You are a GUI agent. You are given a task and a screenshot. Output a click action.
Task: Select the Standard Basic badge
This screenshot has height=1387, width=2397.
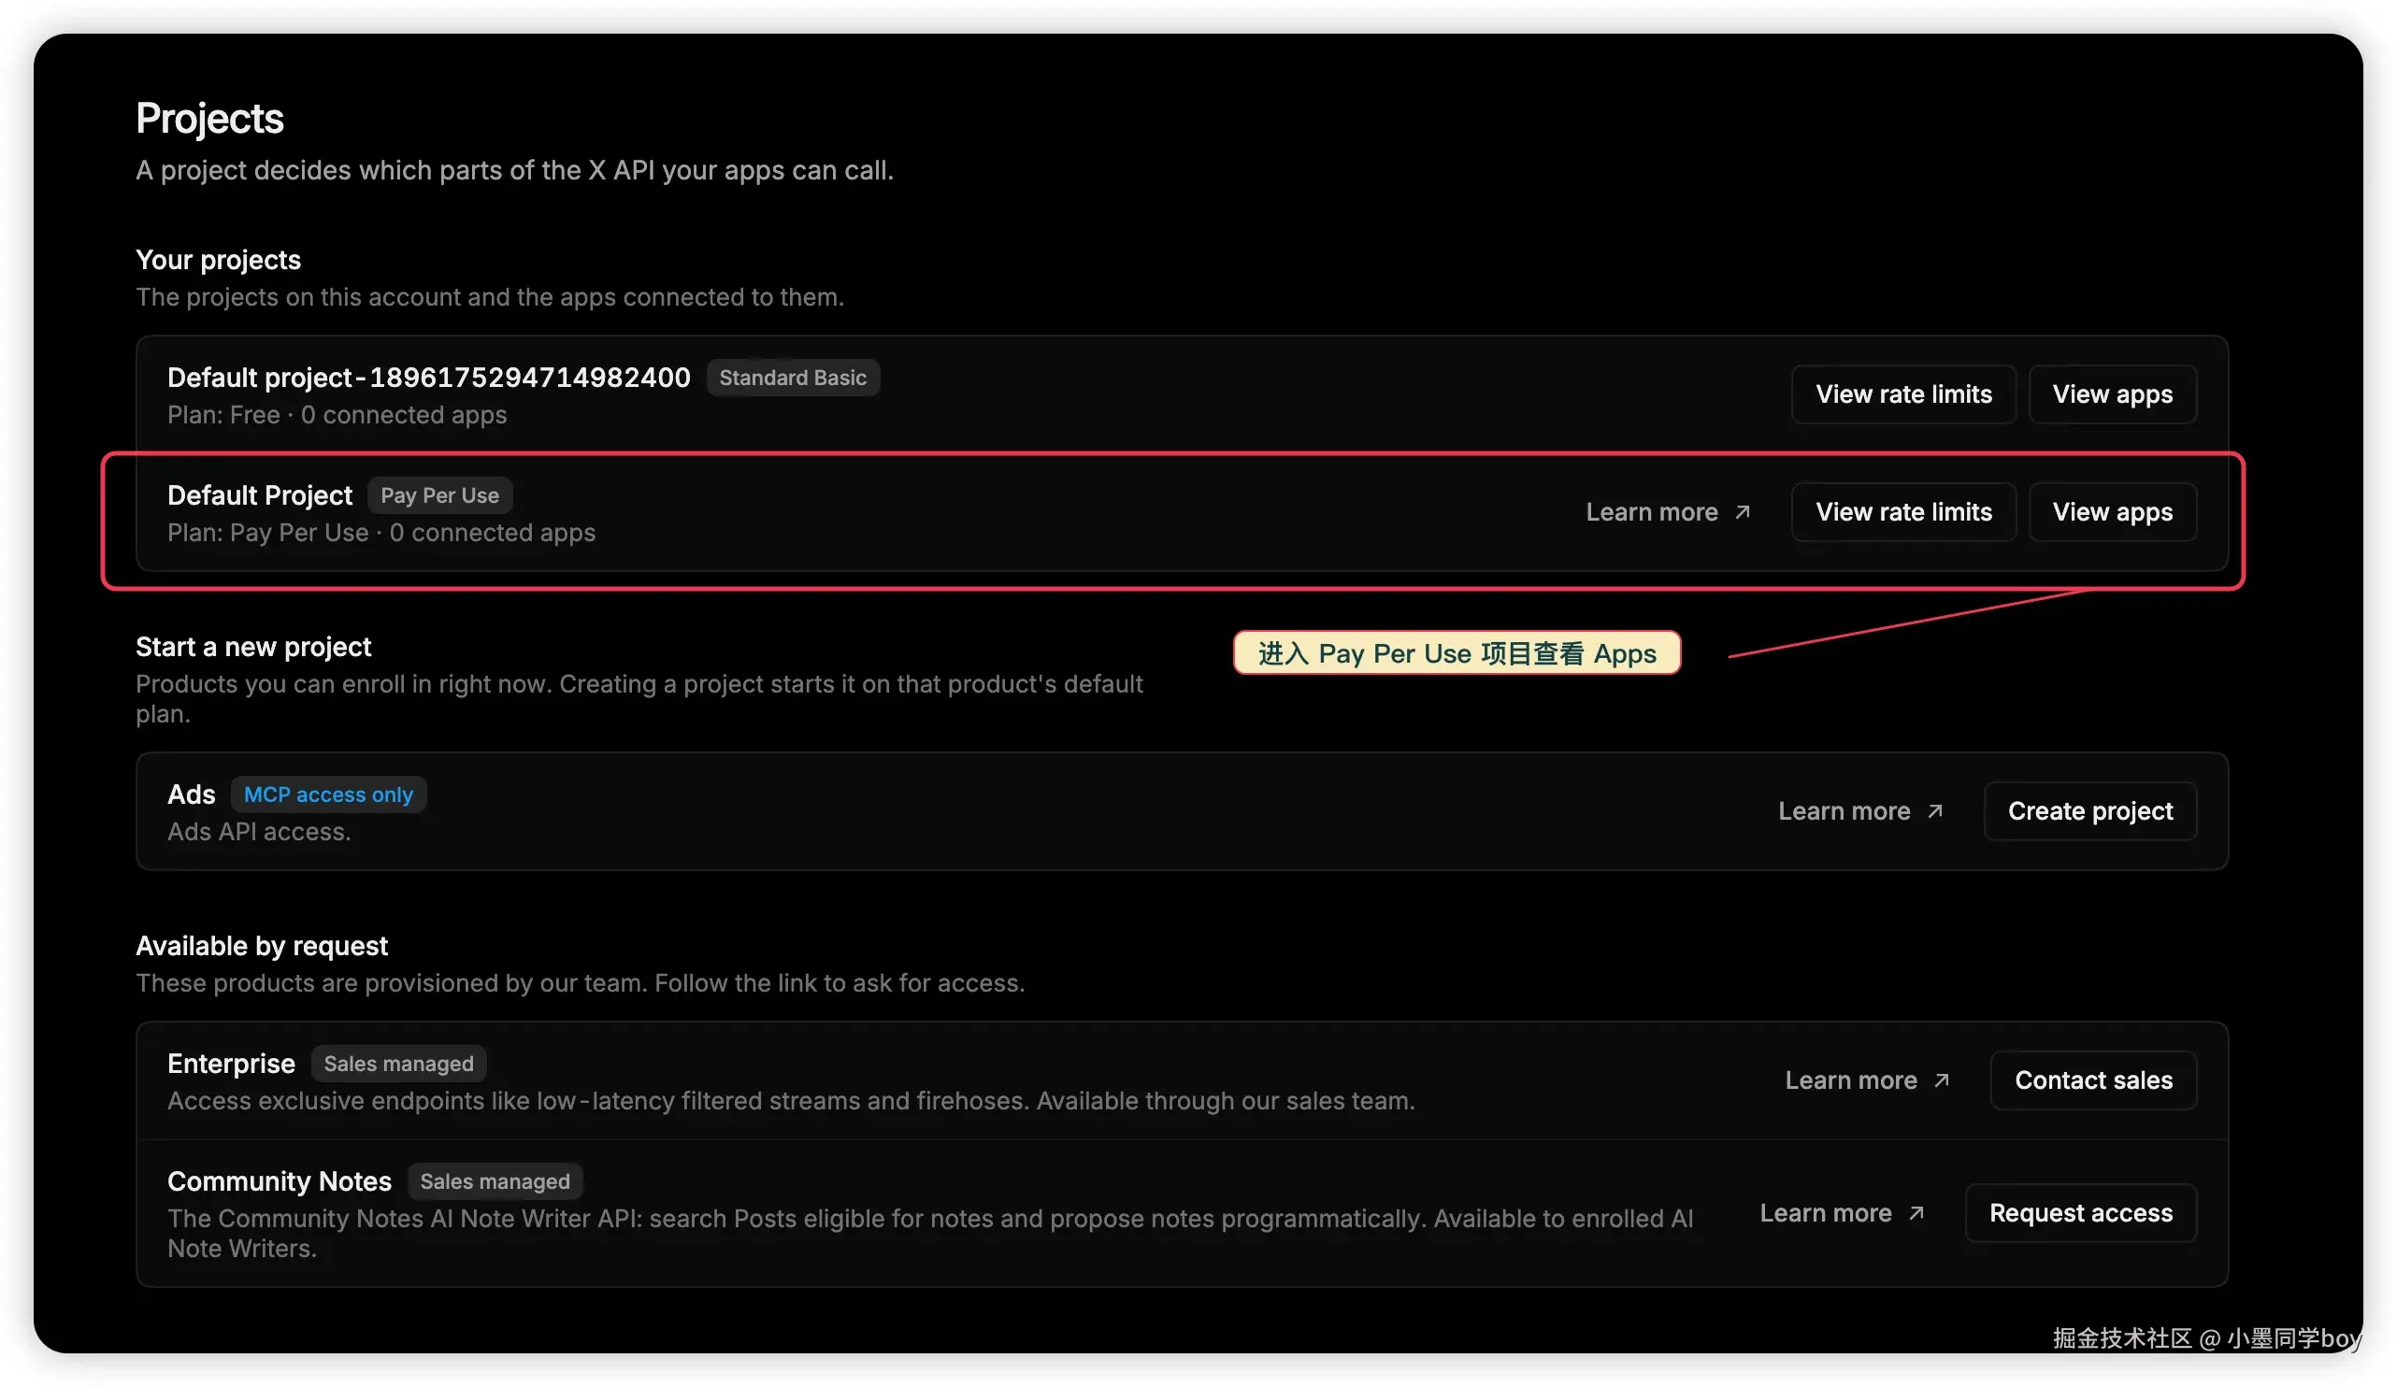point(793,378)
